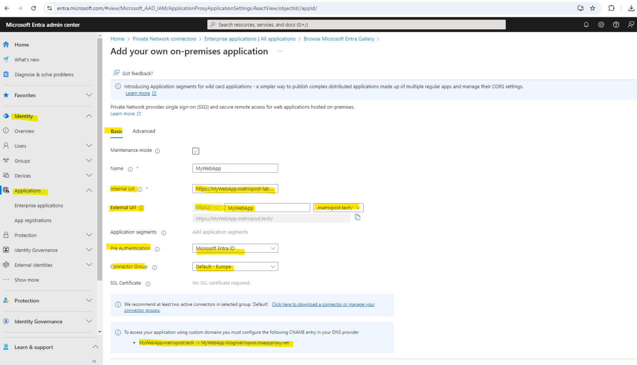Click the search resources bar at the top
Image resolution: width=637 pixels, height=365 pixels.
click(356, 24)
